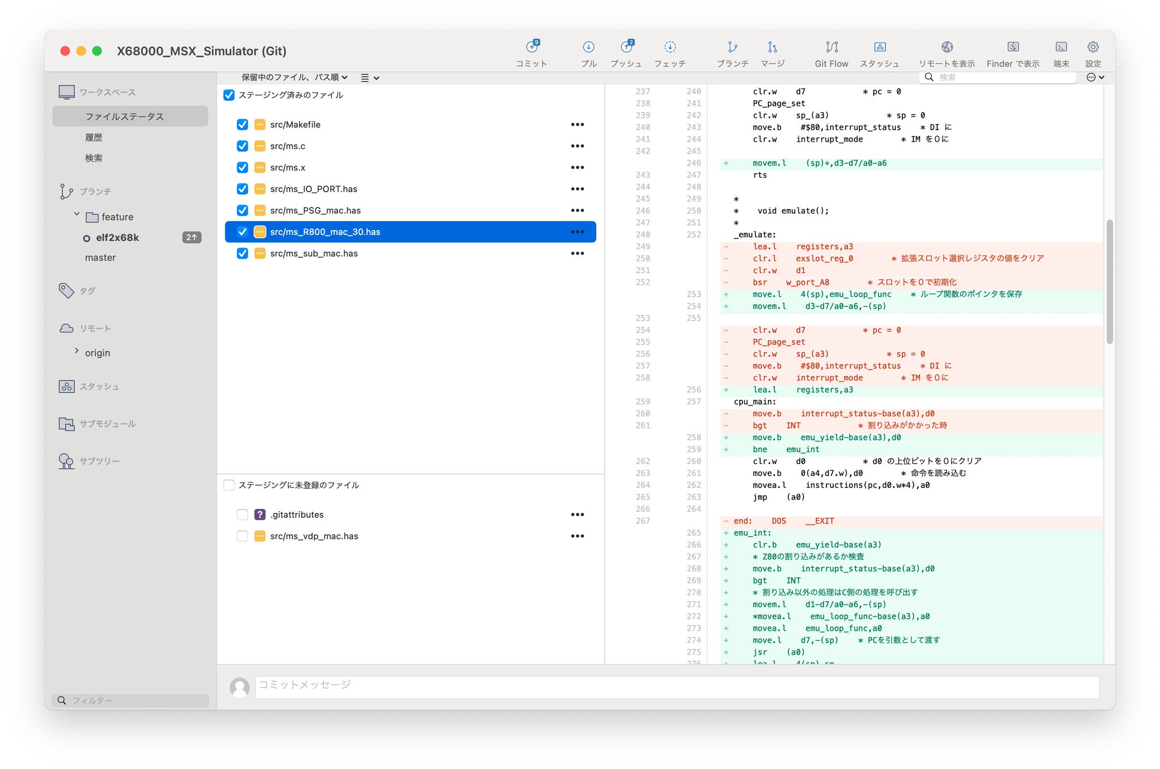Viewport: 1160px width, 769px height.
Task: Uncheck the staged files (ステージング済みのファイル) checkbox
Action: [x=229, y=95]
